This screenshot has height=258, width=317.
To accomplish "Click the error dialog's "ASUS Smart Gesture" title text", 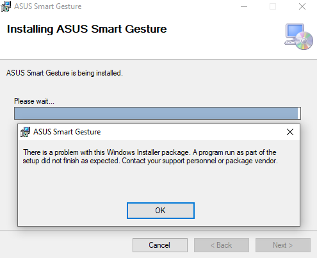I will point(67,132).
